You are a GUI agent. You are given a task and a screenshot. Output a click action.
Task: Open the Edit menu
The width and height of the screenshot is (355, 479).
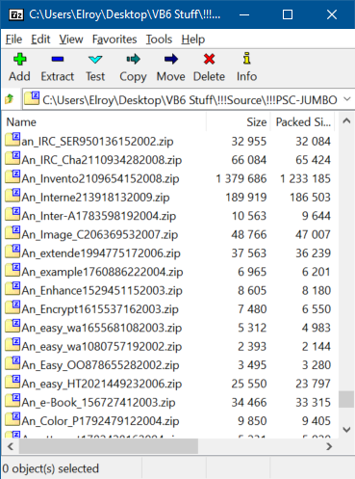point(40,40)
